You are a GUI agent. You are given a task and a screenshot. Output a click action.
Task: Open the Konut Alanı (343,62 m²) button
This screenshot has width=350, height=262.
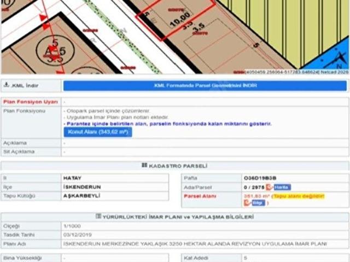pos(98,132)
